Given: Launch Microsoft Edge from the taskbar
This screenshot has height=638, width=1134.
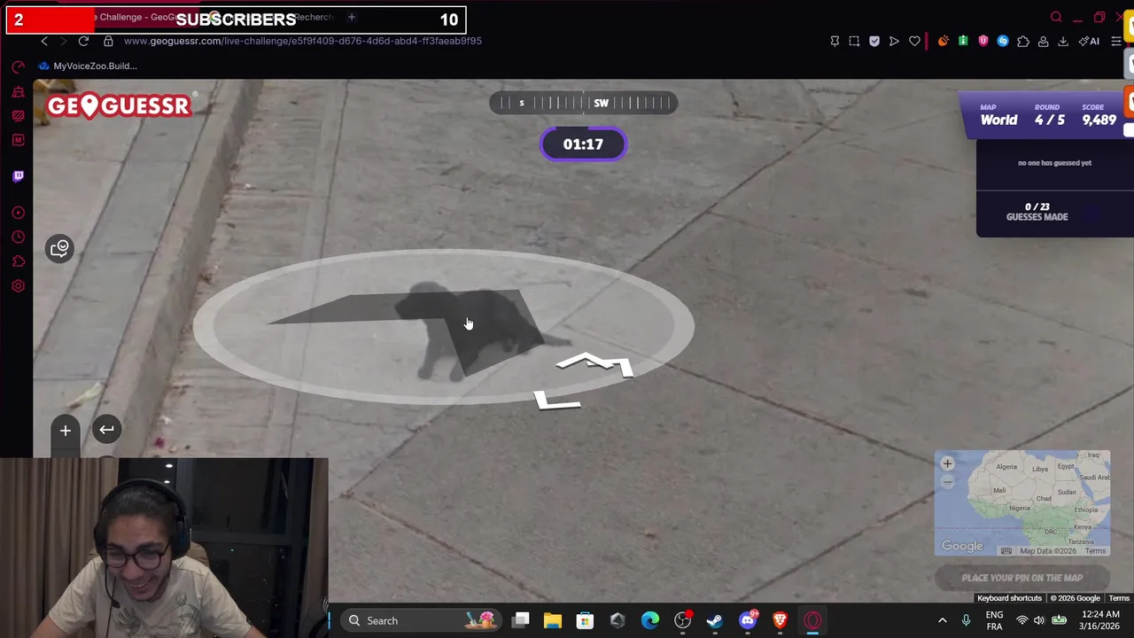Looking at the screenshot, I should point(650,620).
